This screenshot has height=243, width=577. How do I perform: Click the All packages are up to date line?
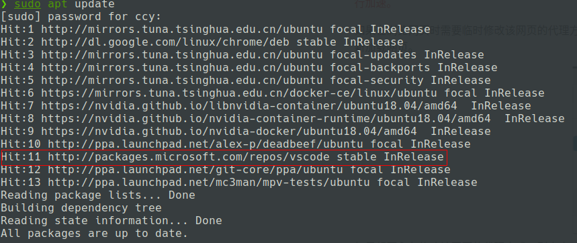click(x=94, y=234)
